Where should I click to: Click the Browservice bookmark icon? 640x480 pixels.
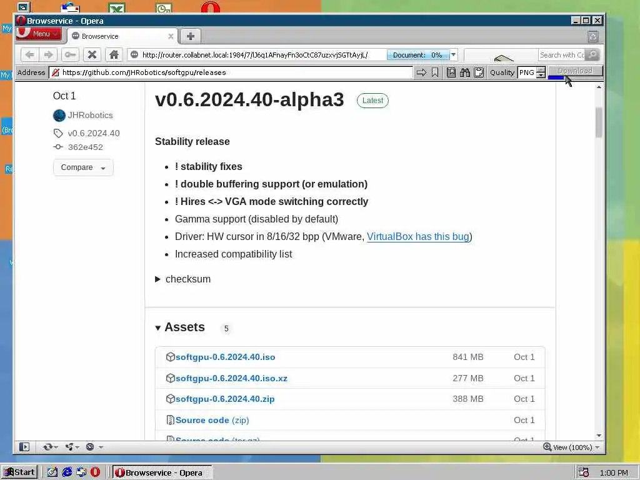[x=435, y=72]
